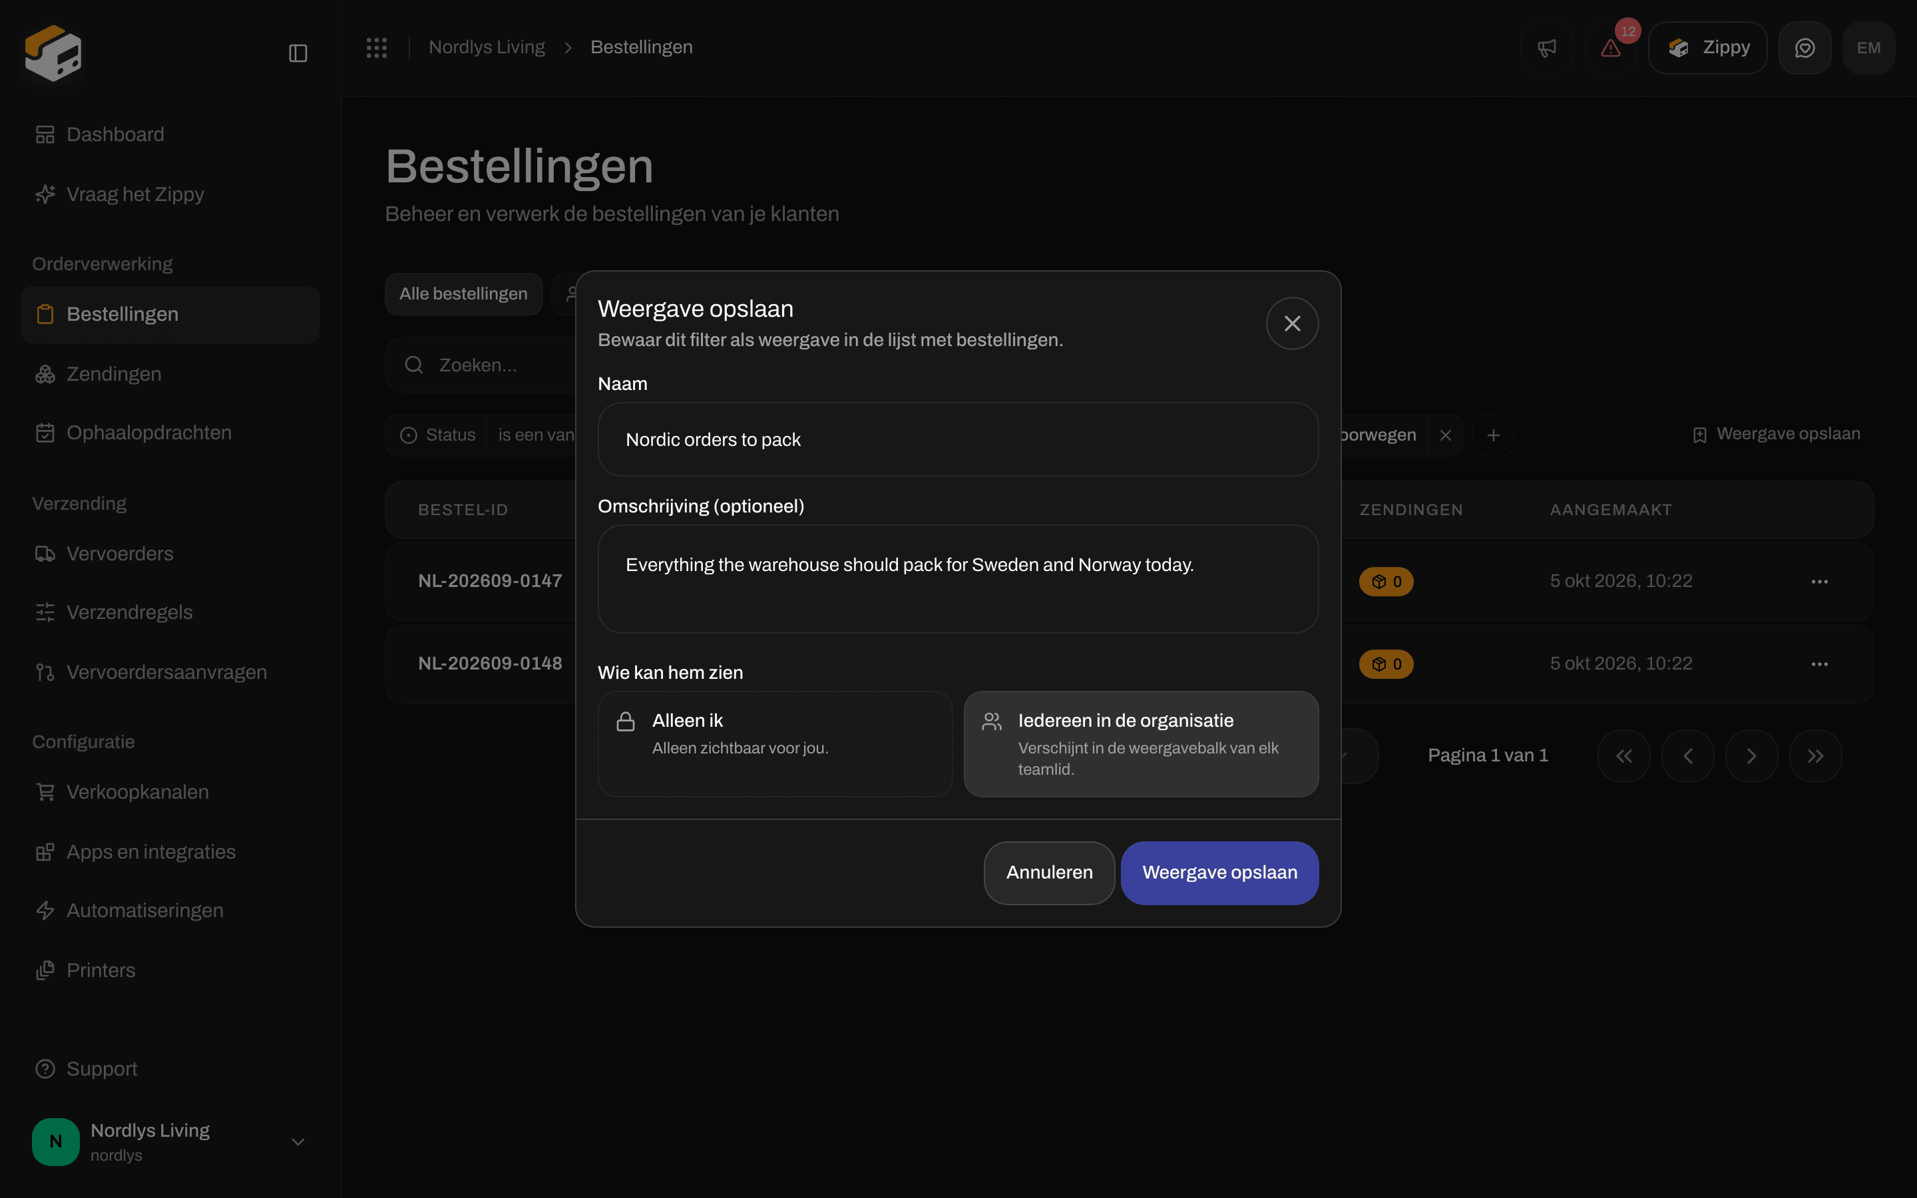Open the EM user avatar menu
This screenshot has height=1198, width=1917.
(x=1868, y=47)
